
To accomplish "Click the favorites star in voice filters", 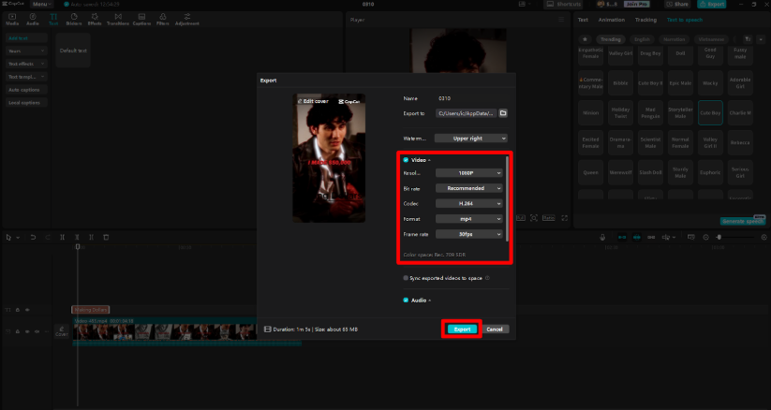I will 585,39.
